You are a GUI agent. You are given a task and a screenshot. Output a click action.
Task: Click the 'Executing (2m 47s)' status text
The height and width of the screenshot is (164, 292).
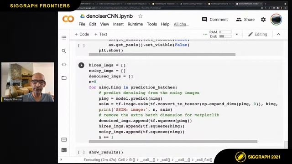(x=100, y=160)
